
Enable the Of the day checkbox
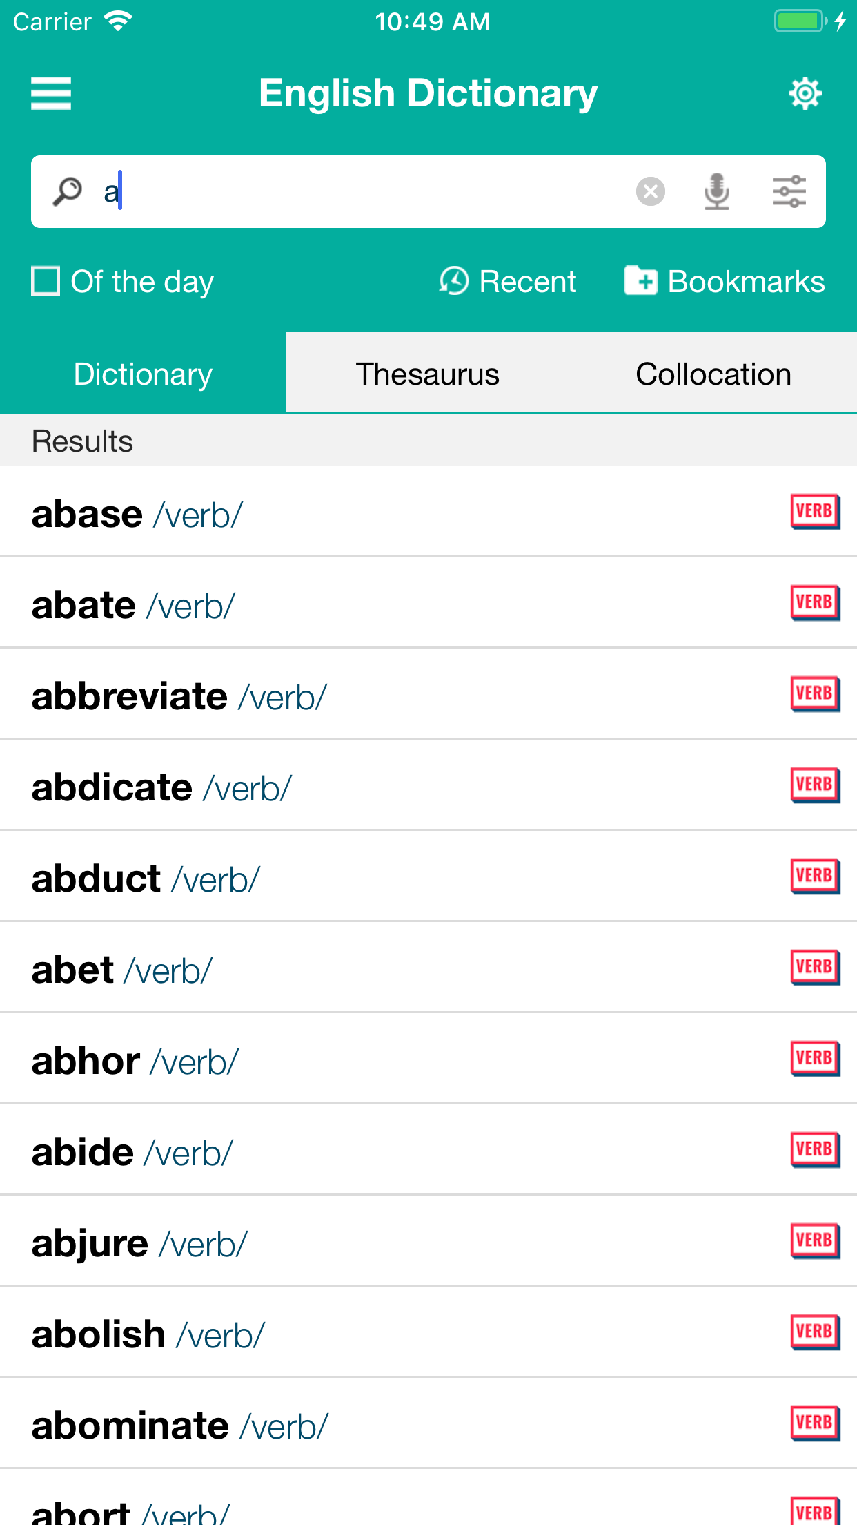[46, 281]
